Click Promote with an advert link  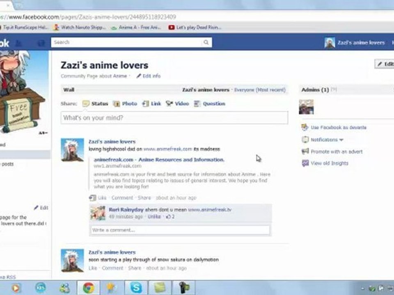(337, 152)
